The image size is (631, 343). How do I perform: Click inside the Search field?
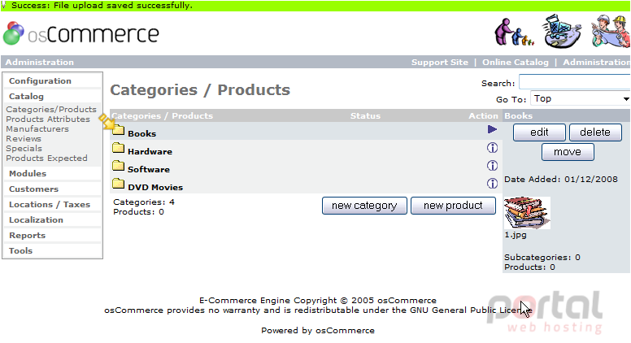pos(575,82)
